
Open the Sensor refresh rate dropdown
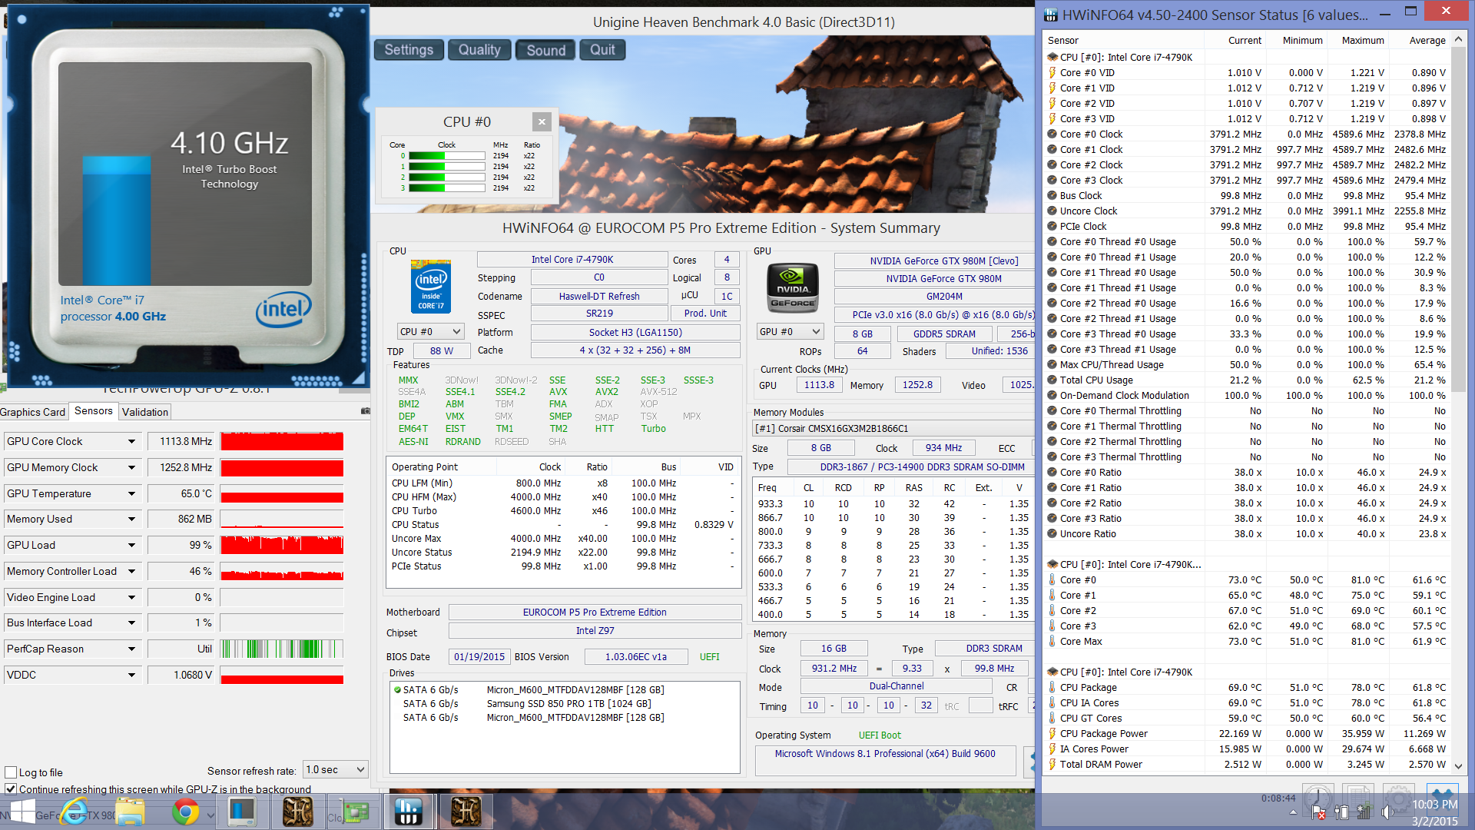coord(336,769)
